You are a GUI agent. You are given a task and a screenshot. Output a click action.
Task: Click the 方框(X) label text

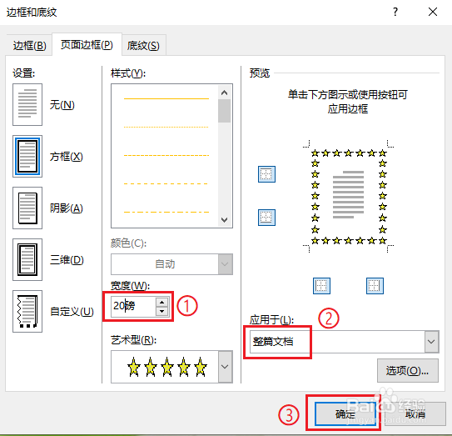pos(67,157)
